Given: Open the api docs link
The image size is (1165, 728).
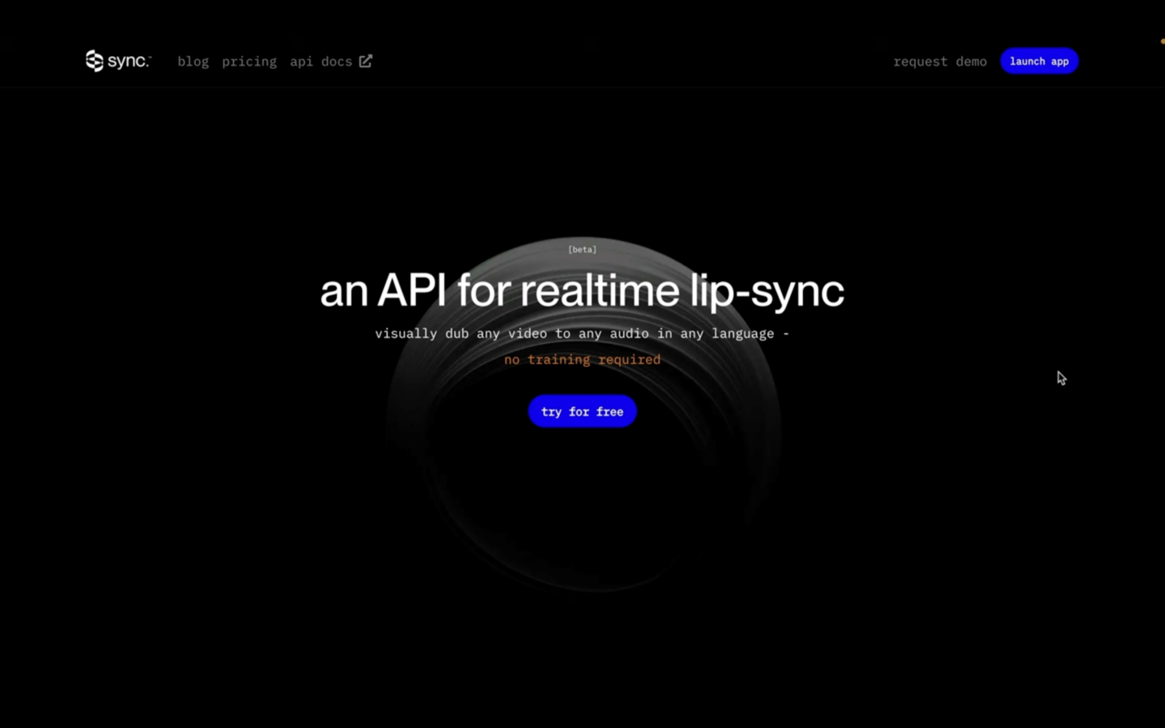Looking at the screenshot, I should pos(321,61).
